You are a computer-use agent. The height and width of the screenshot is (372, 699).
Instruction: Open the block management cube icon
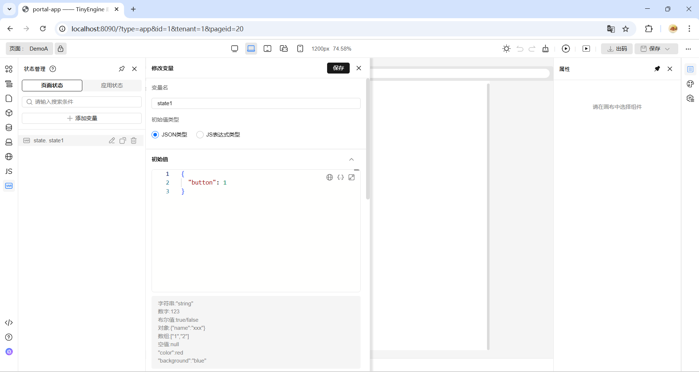(9, 113)
